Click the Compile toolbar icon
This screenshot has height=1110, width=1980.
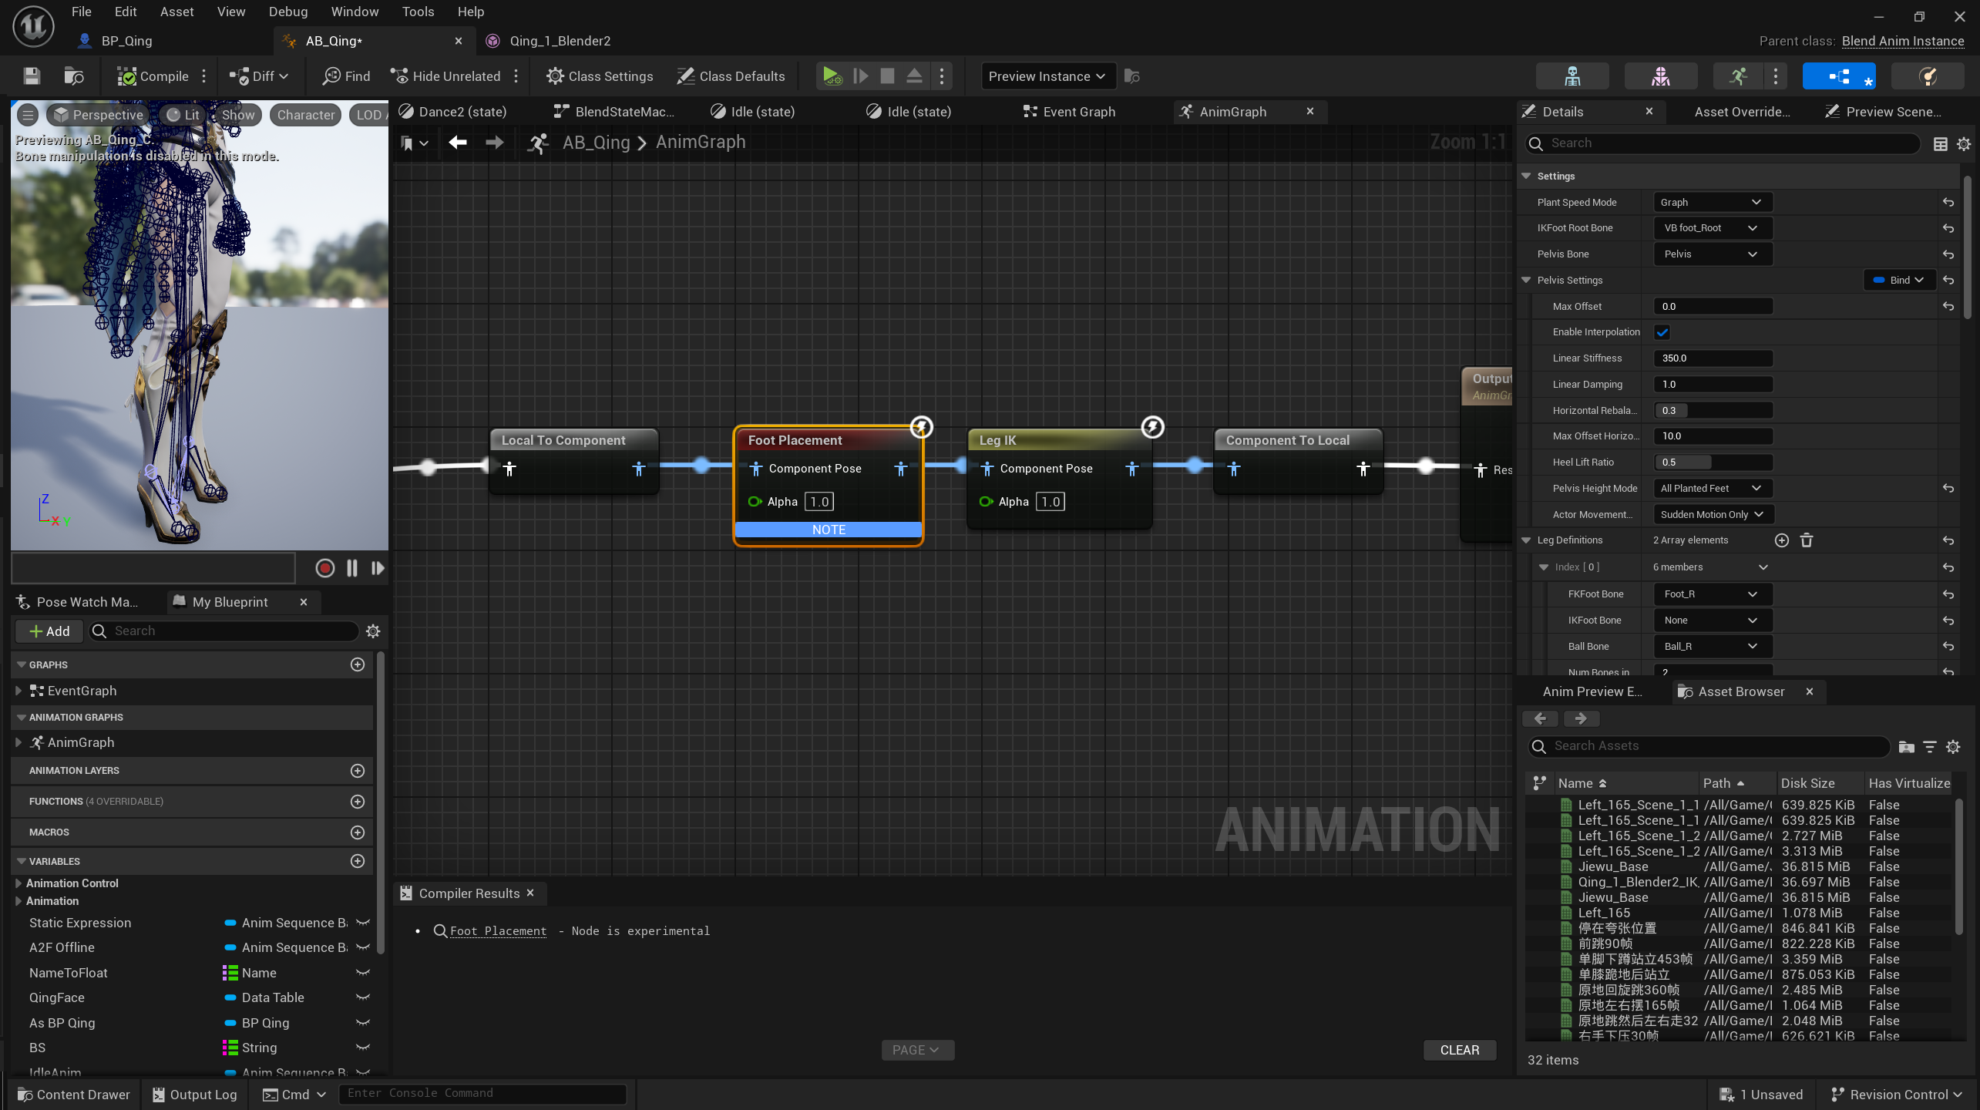coord(127,76)
